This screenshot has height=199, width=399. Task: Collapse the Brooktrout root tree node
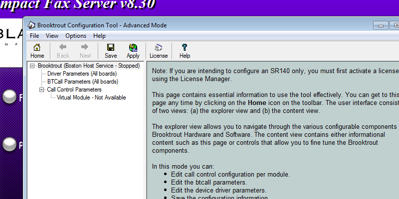[32, 66]
